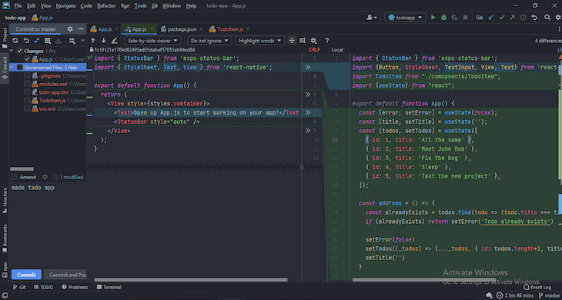Viewport: 562px width, 300px height.
Task: Open the Commit panel gear options
Action: pyautogui.click(x=70, y=29)
